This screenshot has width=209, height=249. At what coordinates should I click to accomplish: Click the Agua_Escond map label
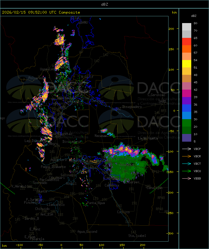87,232
